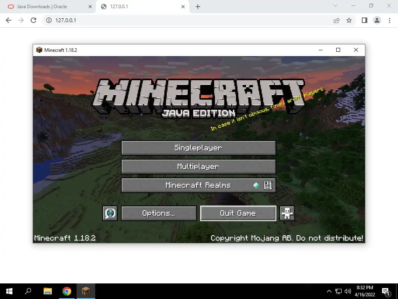View site information icon
The image size is (398, 299).
(49, 20)
